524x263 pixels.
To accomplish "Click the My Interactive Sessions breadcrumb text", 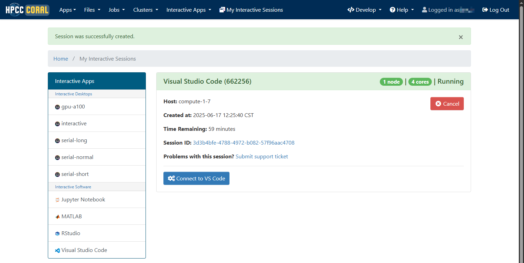I will pyautogui.click(x=108, y=59).
